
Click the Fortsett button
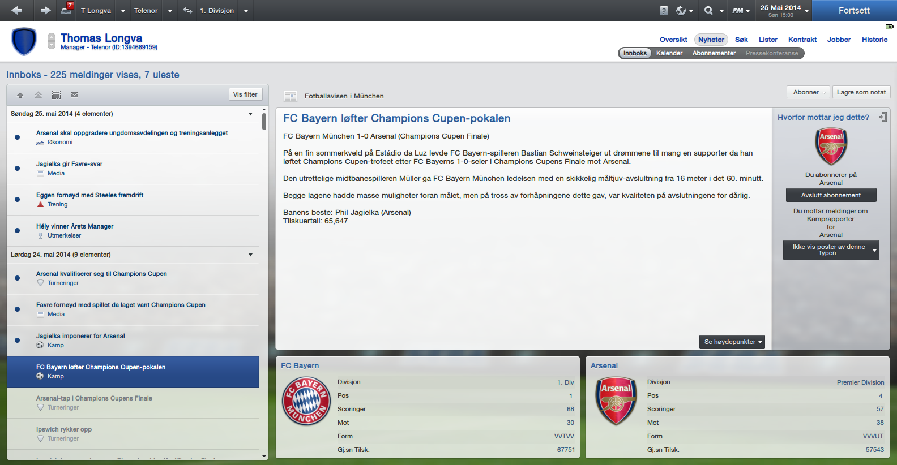click(x=854, y=11)
